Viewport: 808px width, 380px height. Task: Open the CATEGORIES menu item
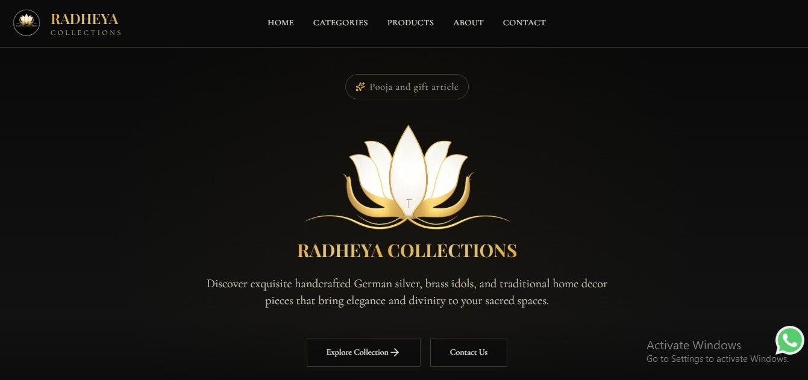pyautogui.click(x=340, y=23)
